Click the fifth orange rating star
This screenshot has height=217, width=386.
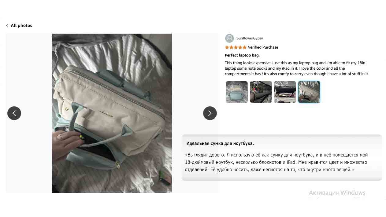click(244, 47)
